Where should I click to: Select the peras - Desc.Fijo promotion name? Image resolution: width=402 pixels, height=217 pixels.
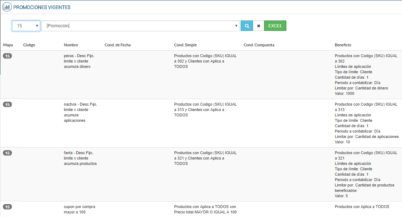(x=79, y=61)
